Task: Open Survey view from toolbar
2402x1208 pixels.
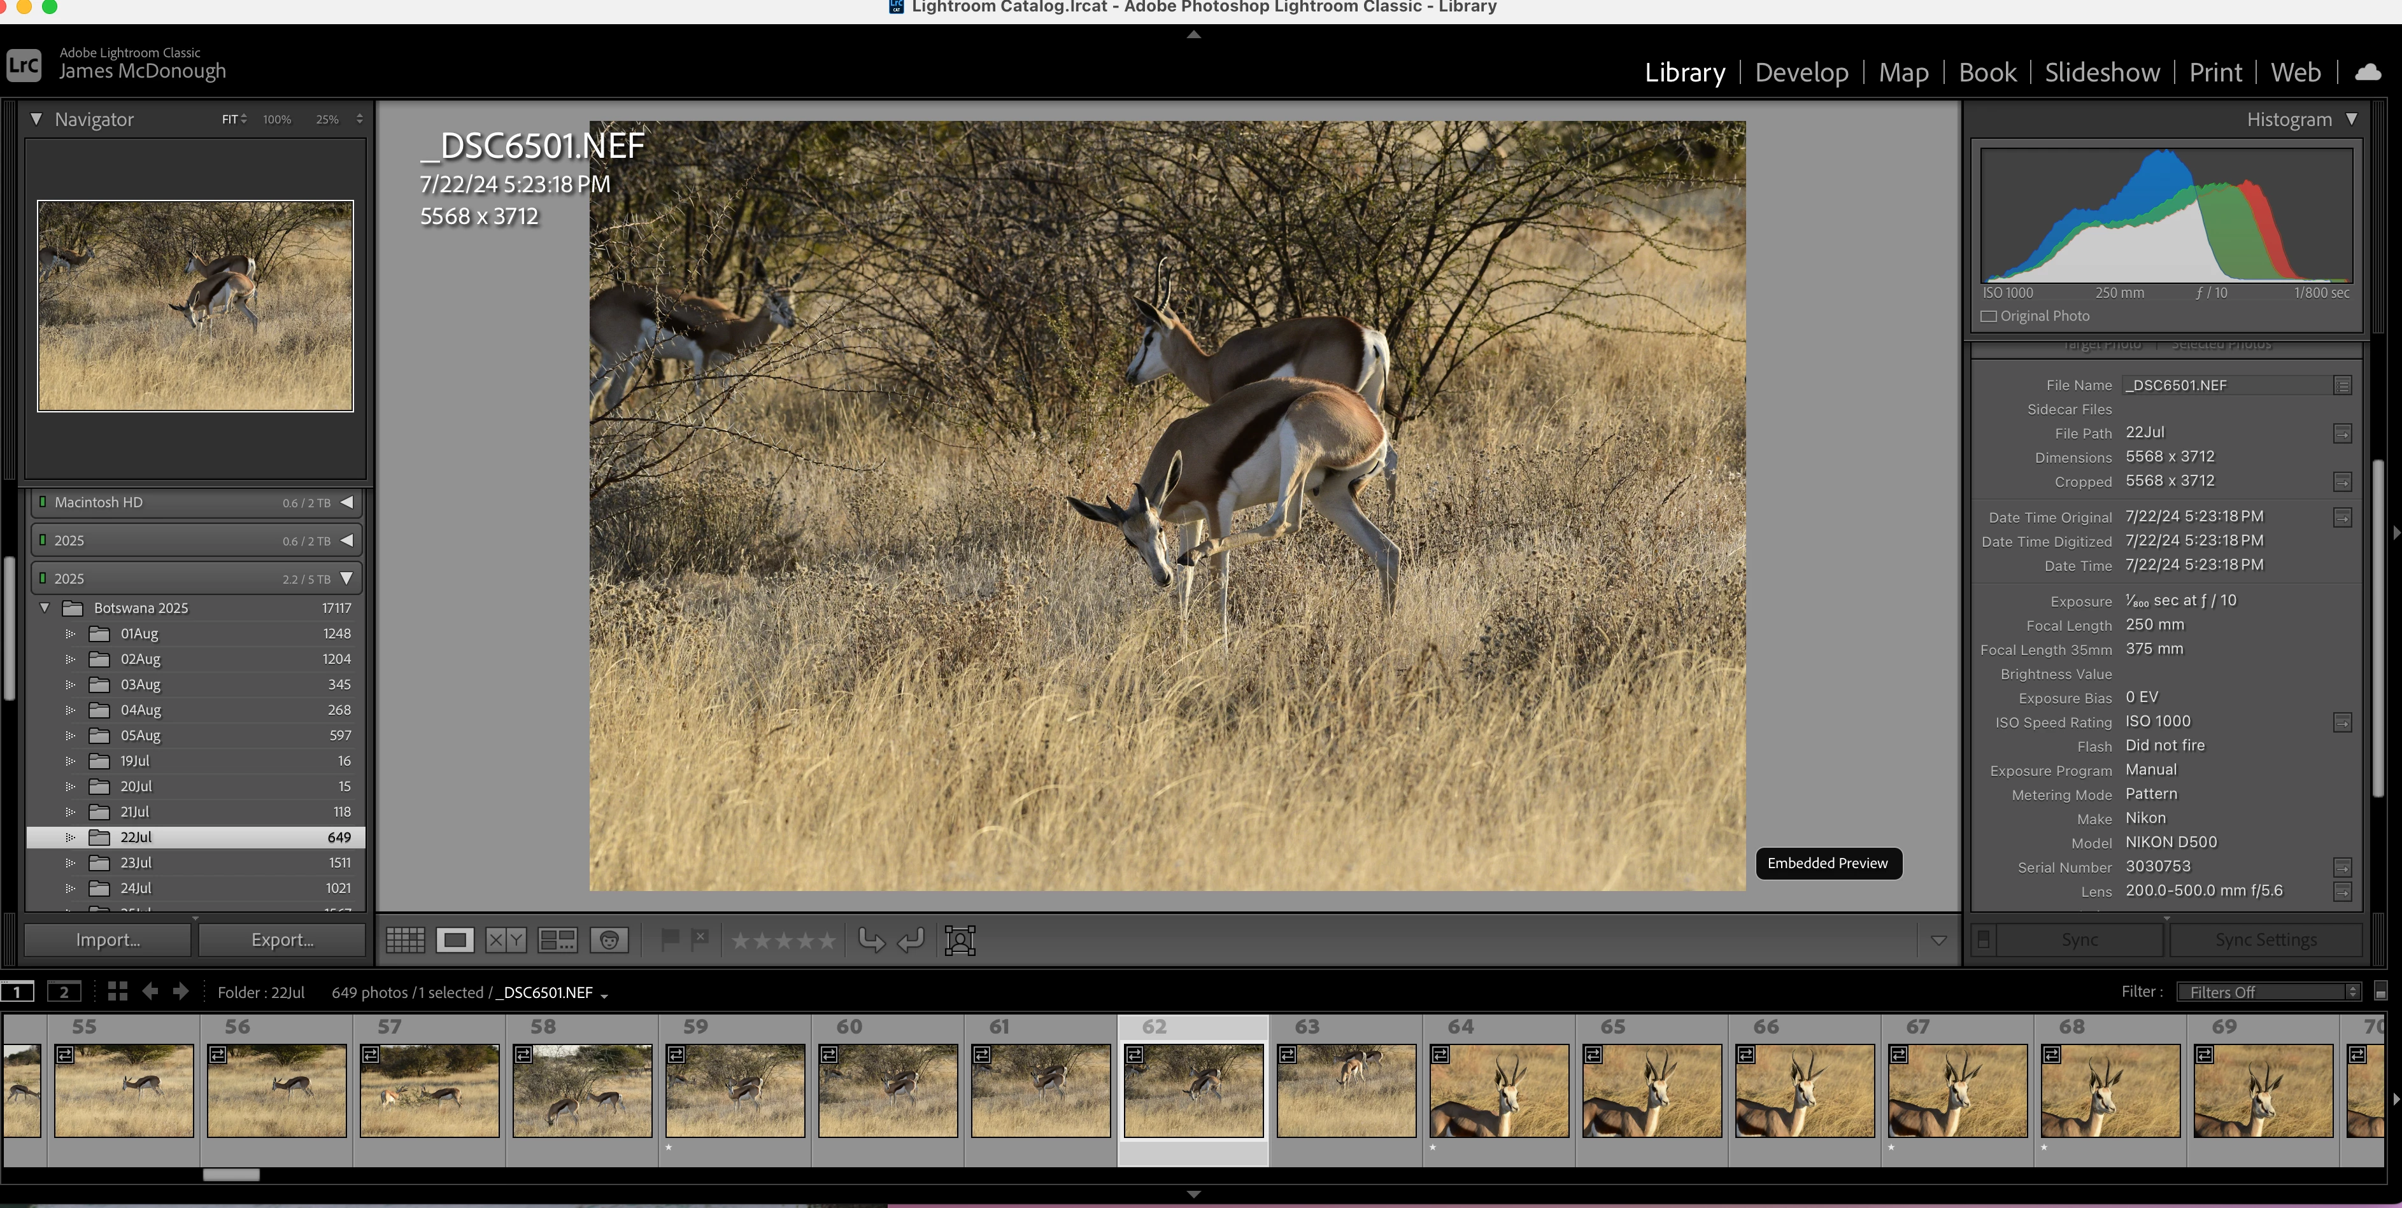Action: click(558, 939)
